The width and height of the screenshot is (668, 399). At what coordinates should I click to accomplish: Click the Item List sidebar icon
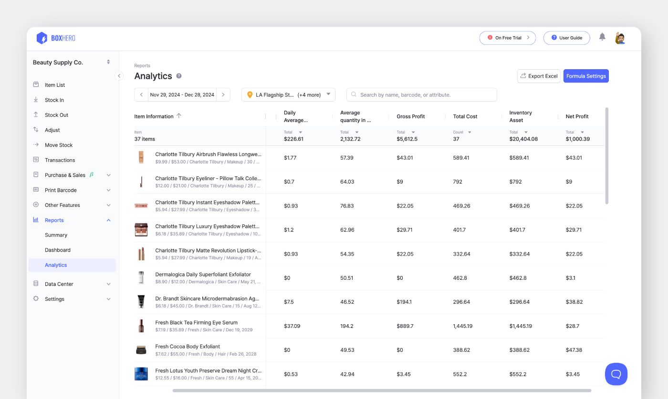36,84
